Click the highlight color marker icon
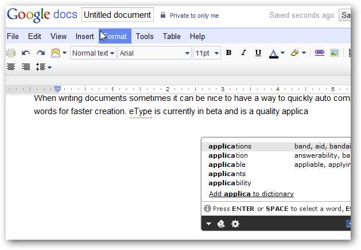 click(x=294, y=53)
